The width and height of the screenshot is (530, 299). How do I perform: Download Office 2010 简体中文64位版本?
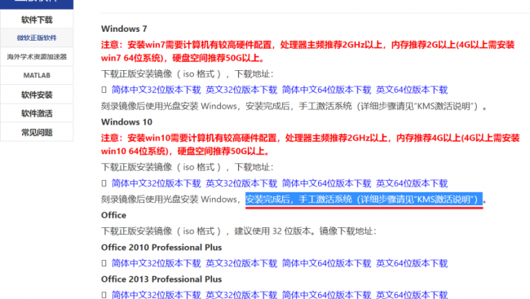click(326, 263)
